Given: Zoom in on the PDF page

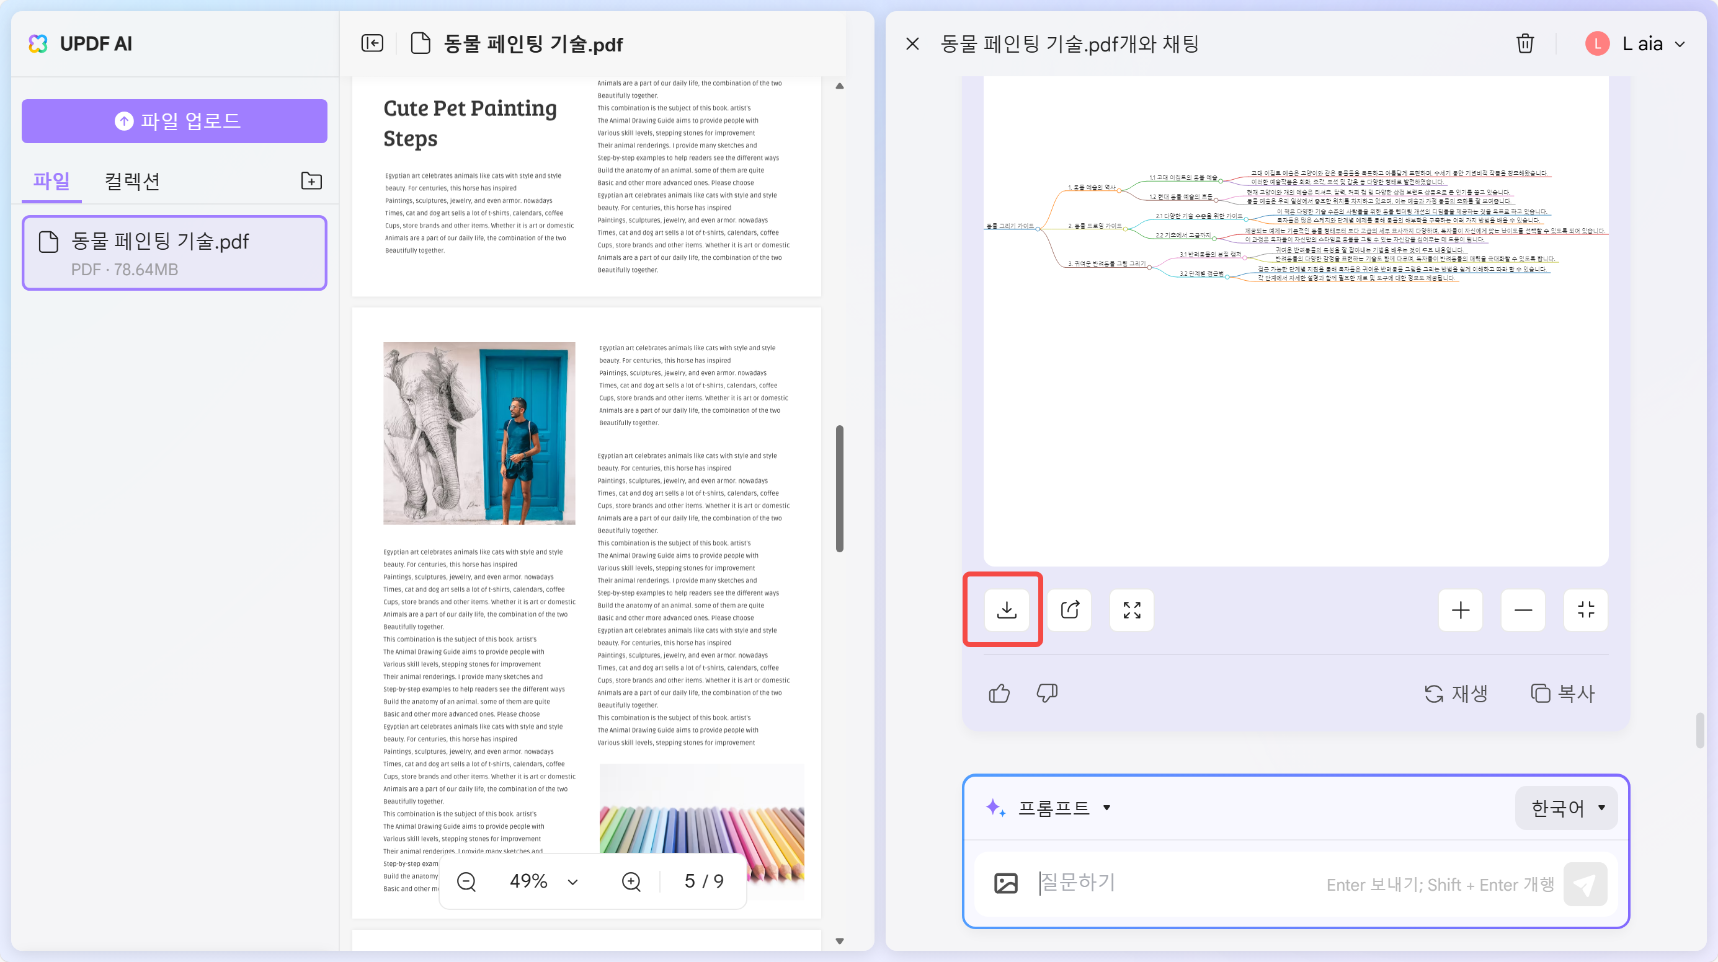Looking at the screenshot, I should 630,881.
